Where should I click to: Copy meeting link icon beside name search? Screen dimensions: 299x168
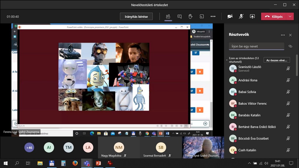click(290, 46)
